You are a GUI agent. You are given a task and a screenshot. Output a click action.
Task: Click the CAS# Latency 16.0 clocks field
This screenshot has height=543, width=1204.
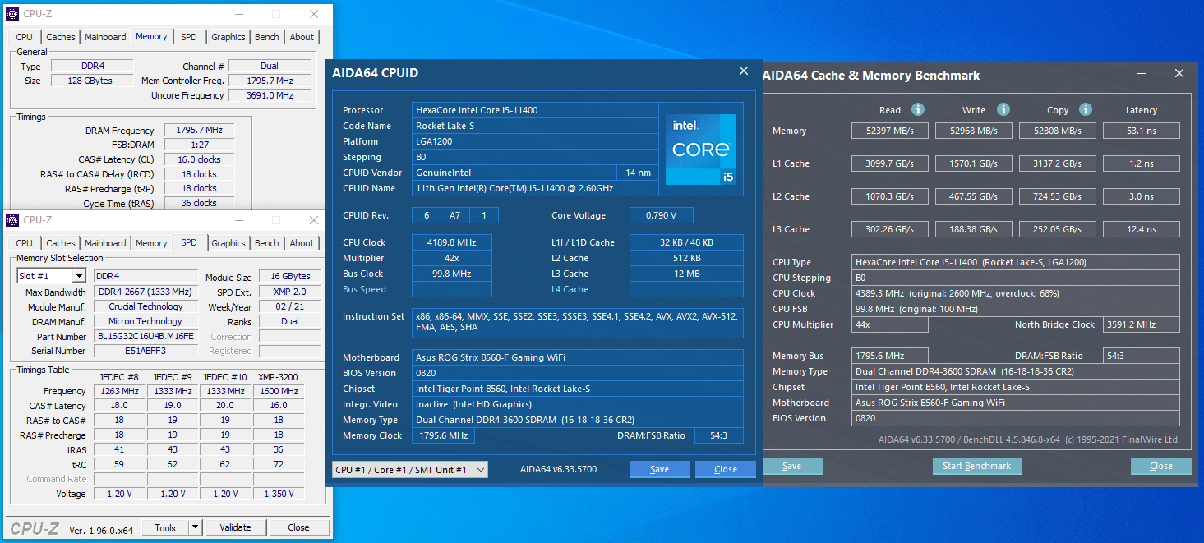(x=200, y=159)
